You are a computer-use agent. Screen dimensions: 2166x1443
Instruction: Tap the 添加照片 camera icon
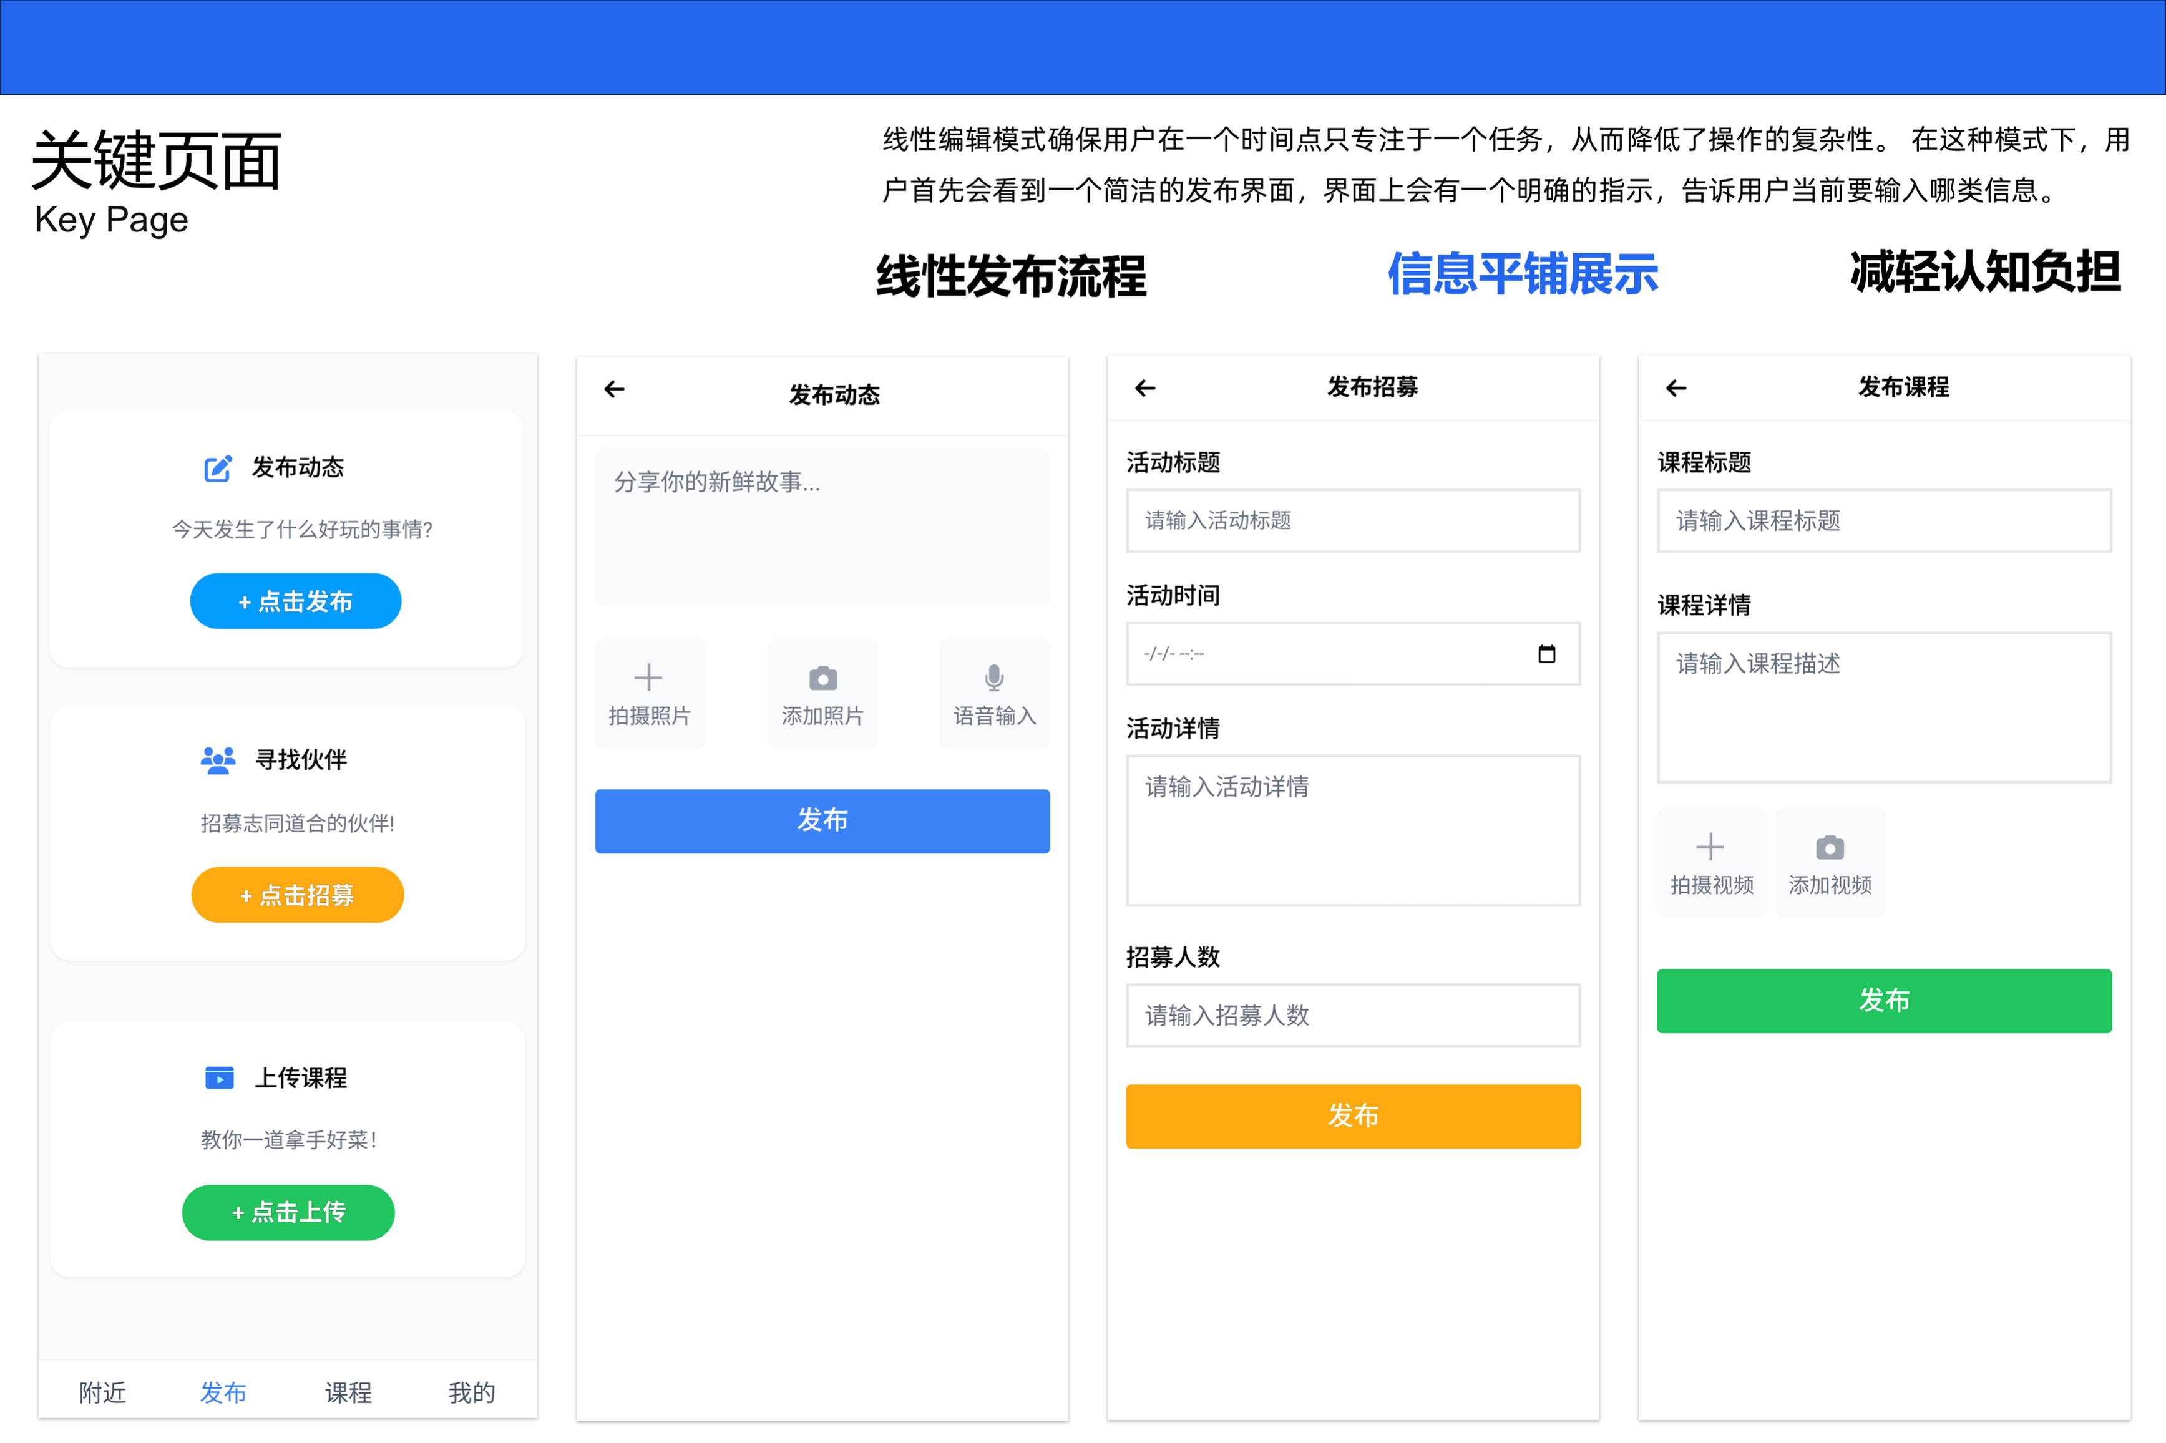pos(822,678)
